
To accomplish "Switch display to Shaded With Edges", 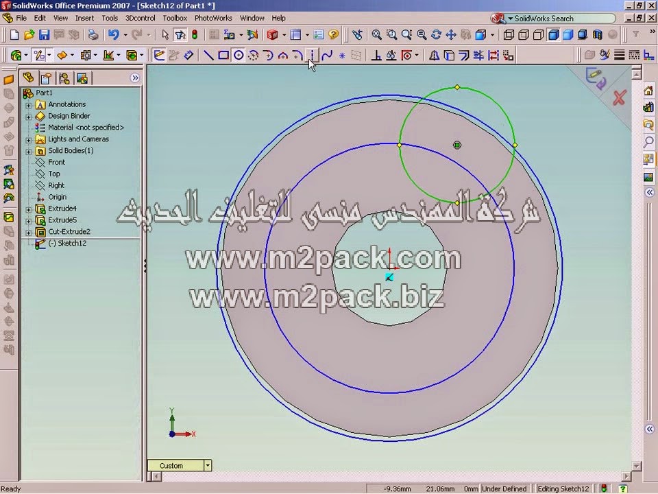I will pos(554,35).
